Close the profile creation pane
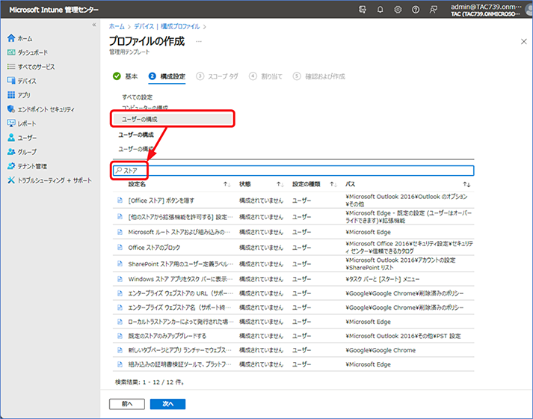This screenshot has height=419, width=533. click(x=523, y=41)
